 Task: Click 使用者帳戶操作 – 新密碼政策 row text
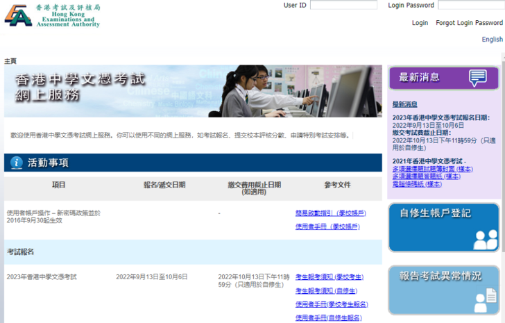pos(53,217)
